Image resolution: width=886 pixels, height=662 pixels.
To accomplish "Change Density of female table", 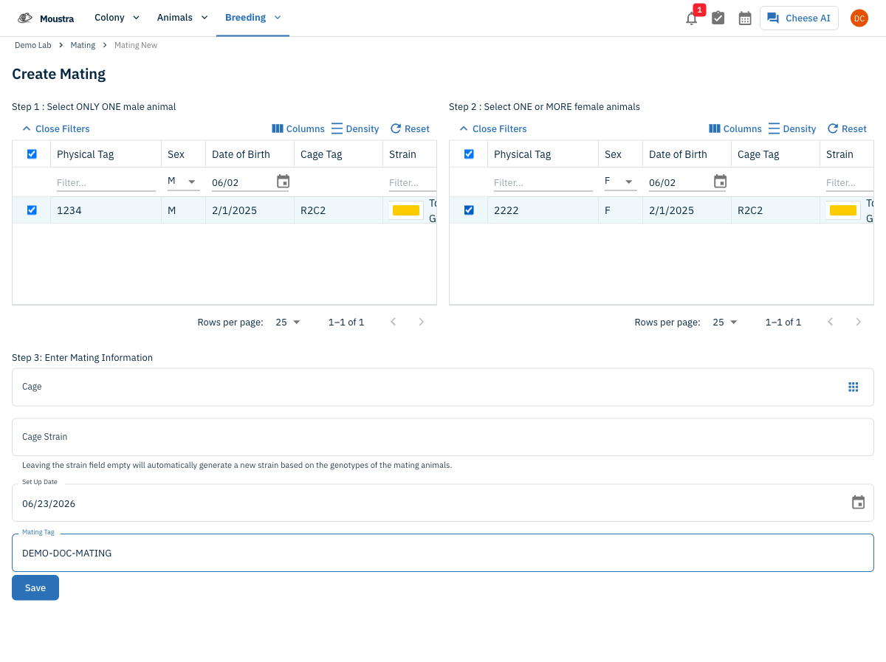I will [x=792, y=129].
